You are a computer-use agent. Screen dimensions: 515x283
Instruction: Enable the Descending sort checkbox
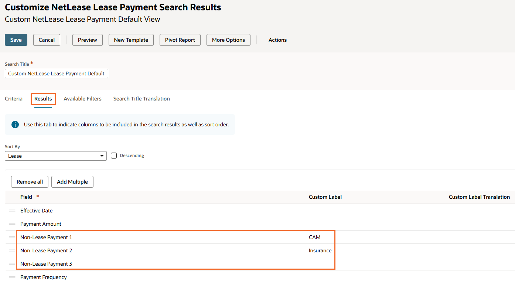114,156
